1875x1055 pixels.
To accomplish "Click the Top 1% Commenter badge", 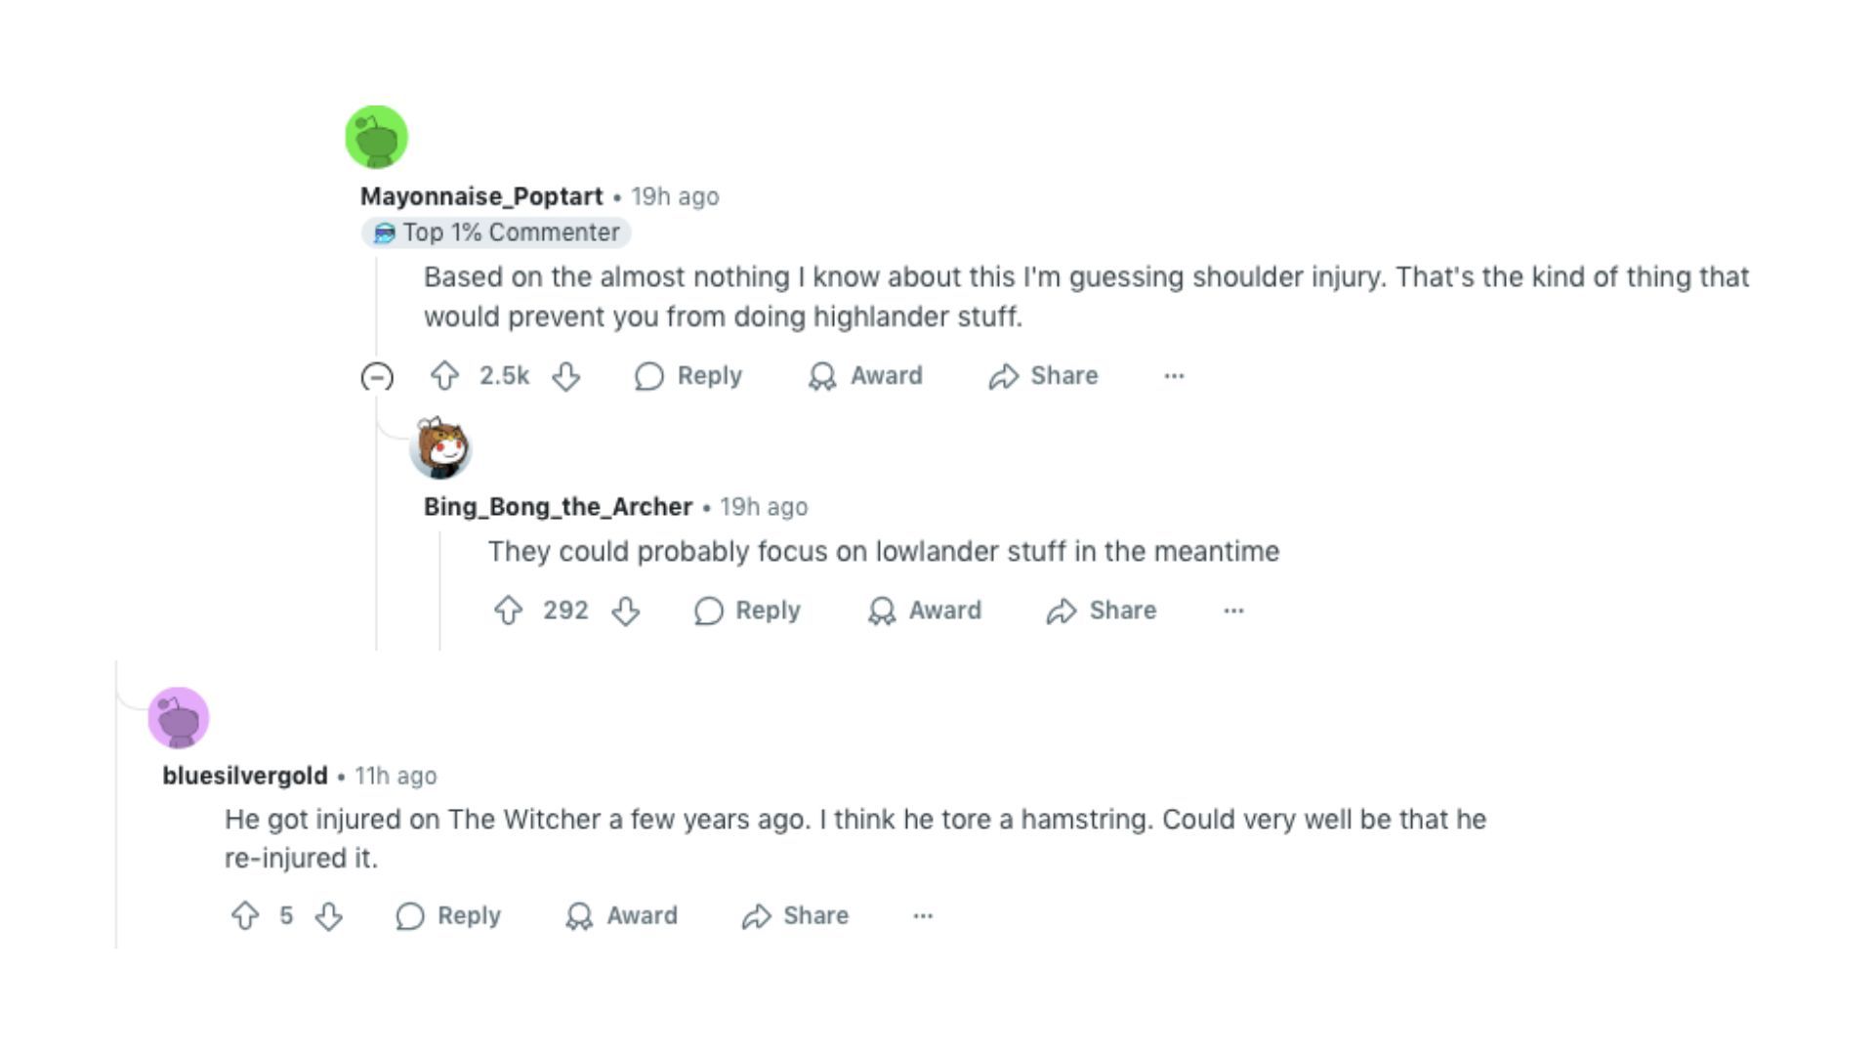I will point(497,232).
